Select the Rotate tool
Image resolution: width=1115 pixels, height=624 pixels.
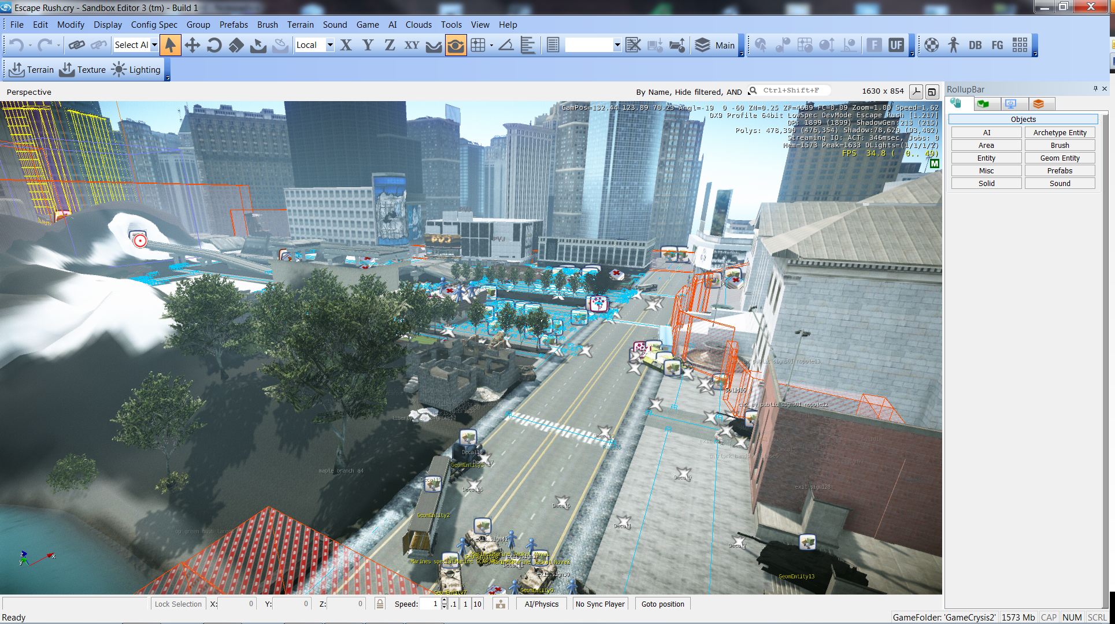click(214, 45)
